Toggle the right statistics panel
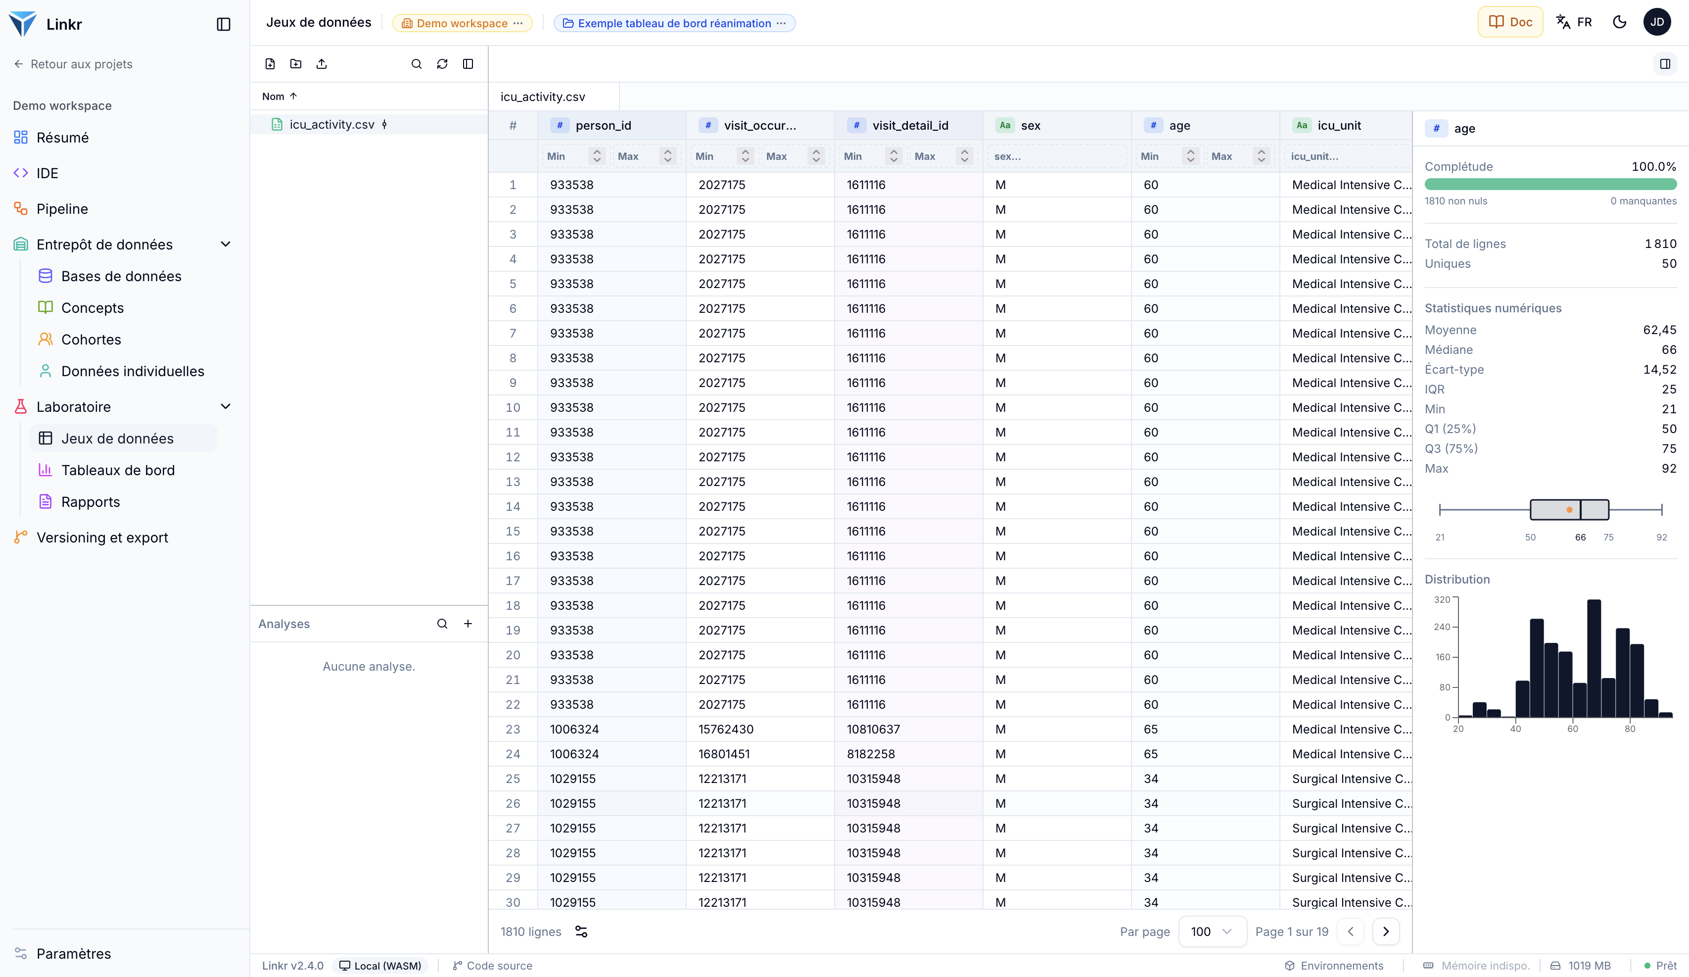 pos(1665,64)
